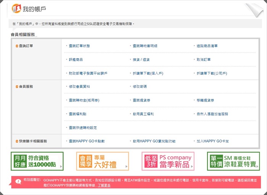Select the 換貨 / 退貨 link

141,60
